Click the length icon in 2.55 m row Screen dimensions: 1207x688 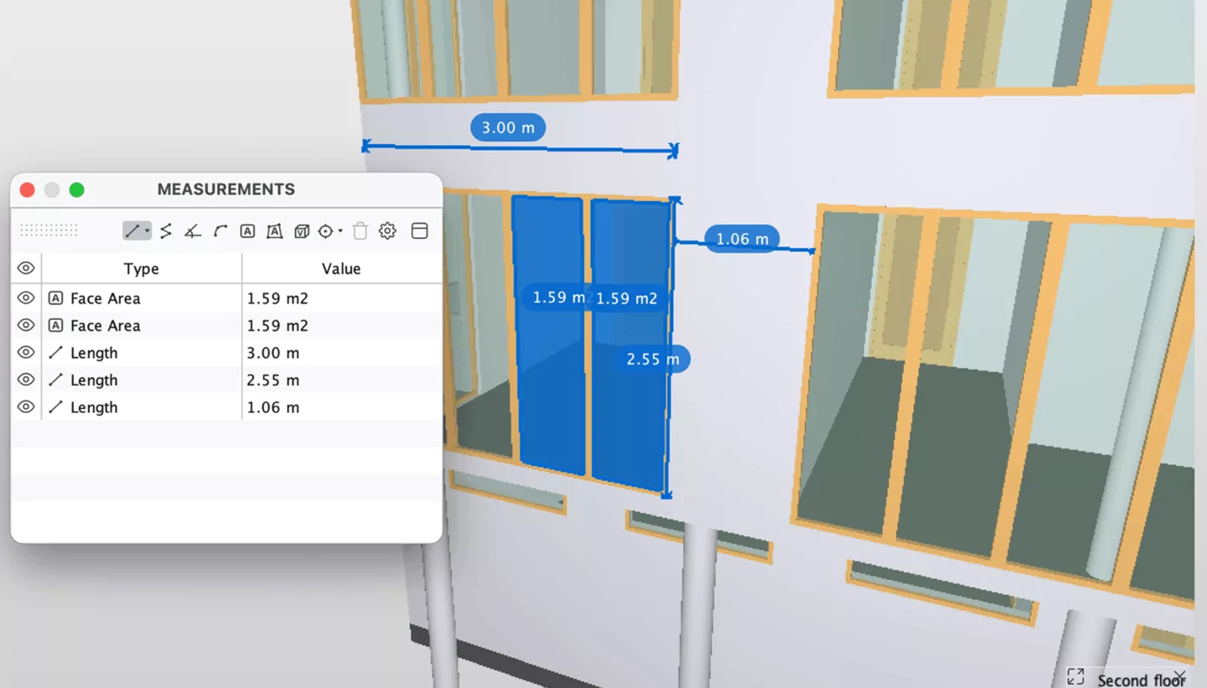(x=55, y=380)
